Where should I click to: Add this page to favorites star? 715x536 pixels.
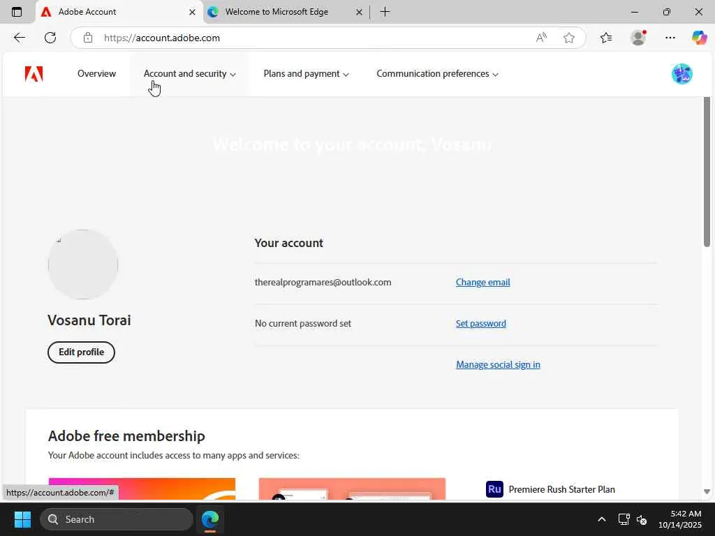click(568, 38)
